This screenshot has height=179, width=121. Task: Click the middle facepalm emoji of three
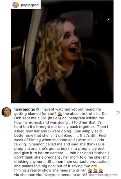(95, 170)
